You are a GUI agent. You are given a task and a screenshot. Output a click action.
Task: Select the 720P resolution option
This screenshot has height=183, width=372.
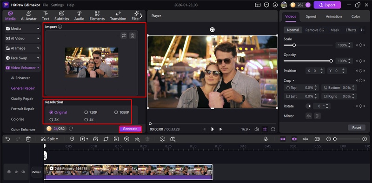(91, 112)
